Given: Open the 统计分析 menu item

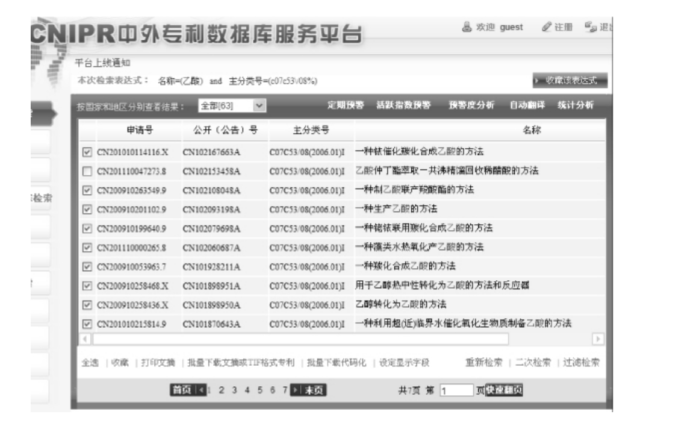Looking at the screenshot, I should pos(576,105).
